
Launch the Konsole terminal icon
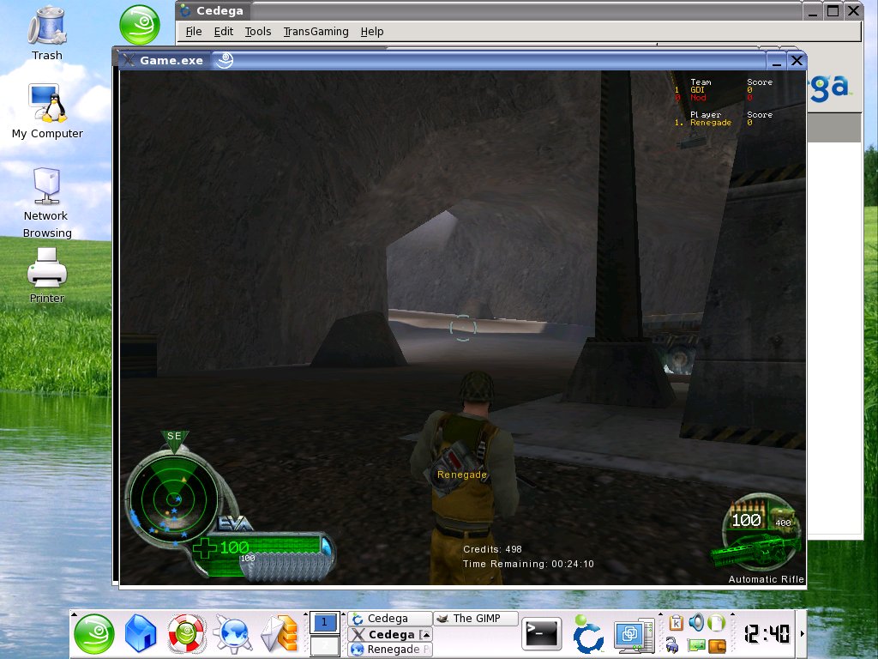(542, 635)
